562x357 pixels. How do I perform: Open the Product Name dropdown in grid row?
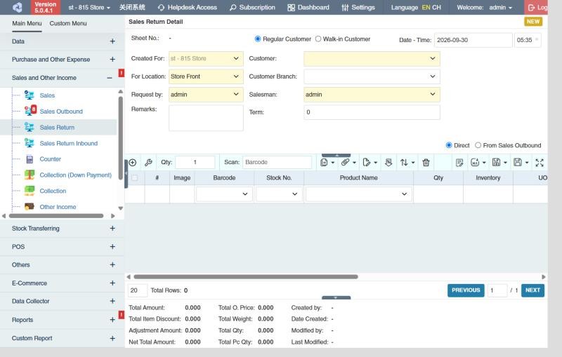[x=359, y=194]
